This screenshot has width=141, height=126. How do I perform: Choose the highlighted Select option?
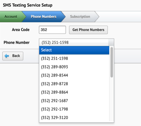pyautogui.click(x=74, y=50)
